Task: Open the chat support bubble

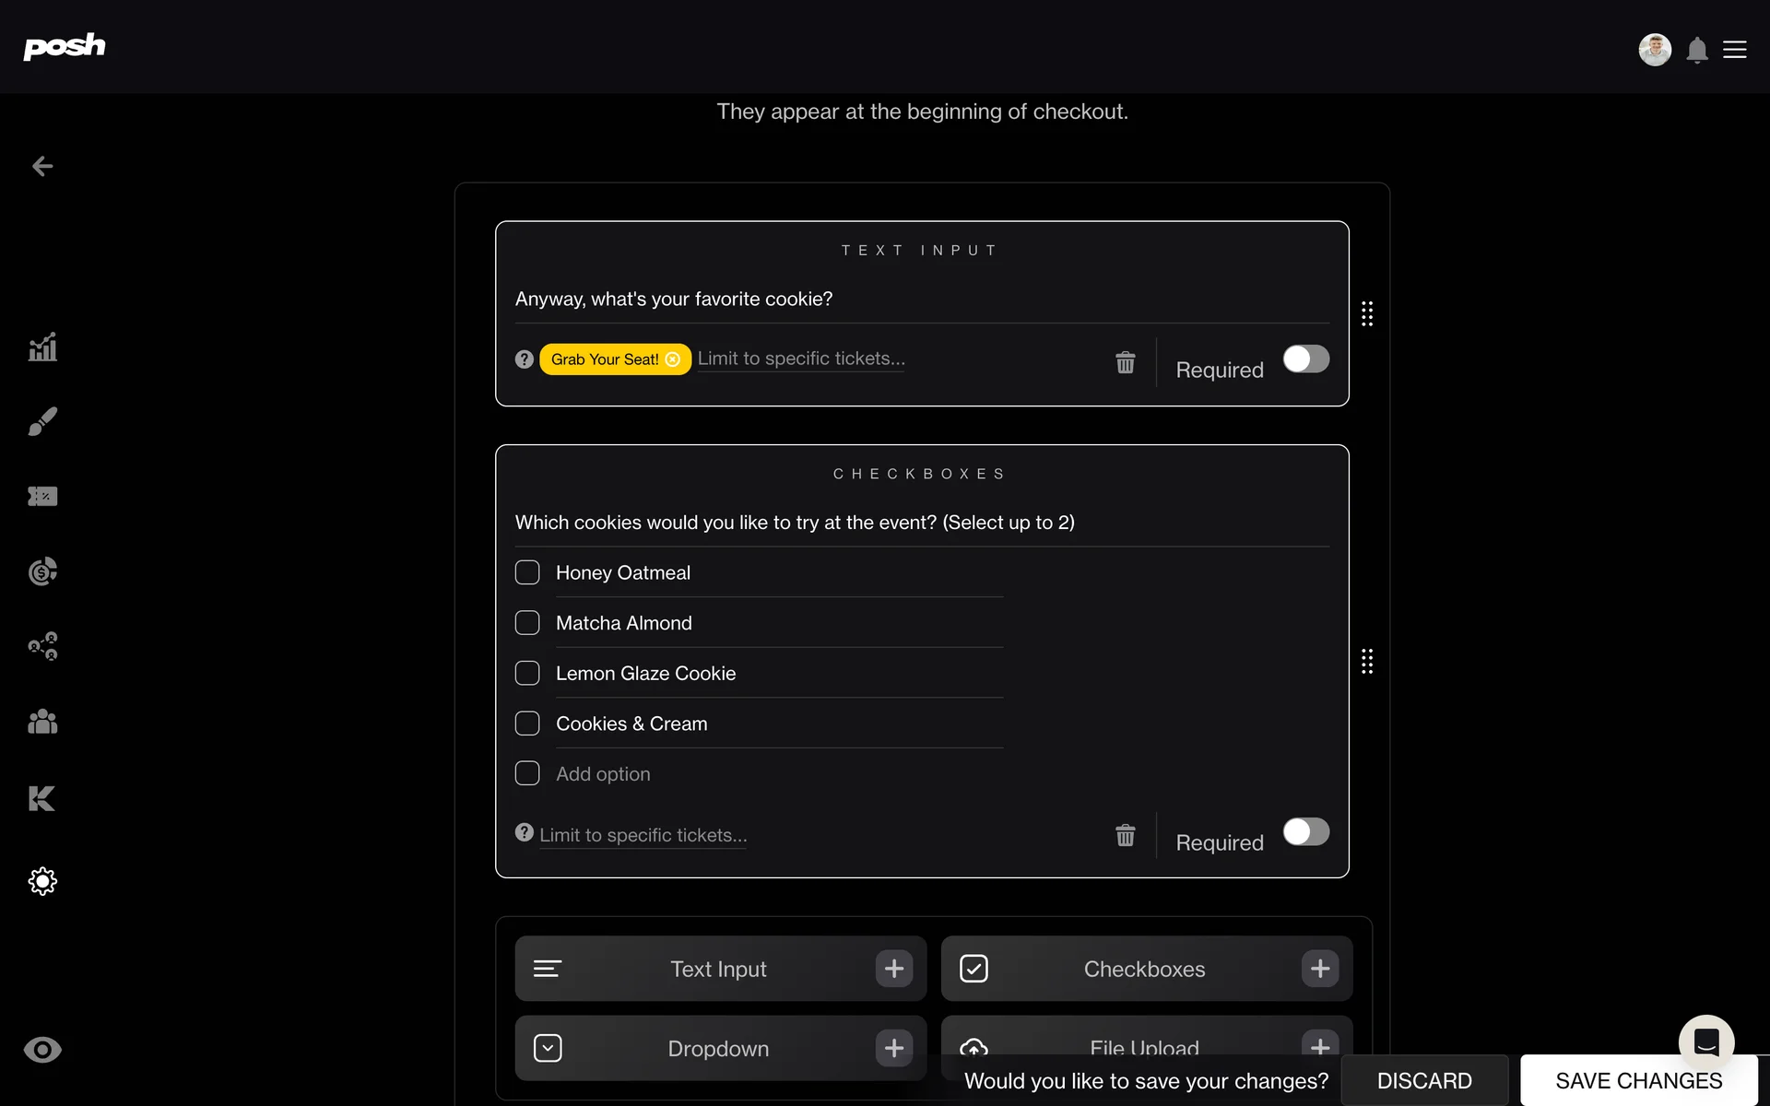Action: click(1705, 1042)
